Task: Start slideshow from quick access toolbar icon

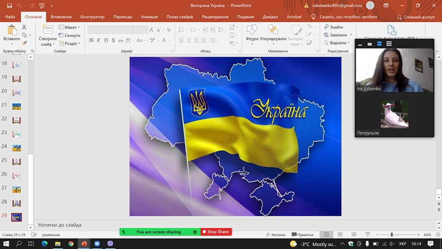Action: (x=42, y=6)
